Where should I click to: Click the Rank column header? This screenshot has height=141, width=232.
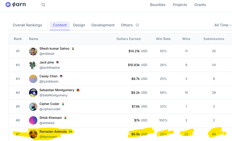(x=18, y=39)
